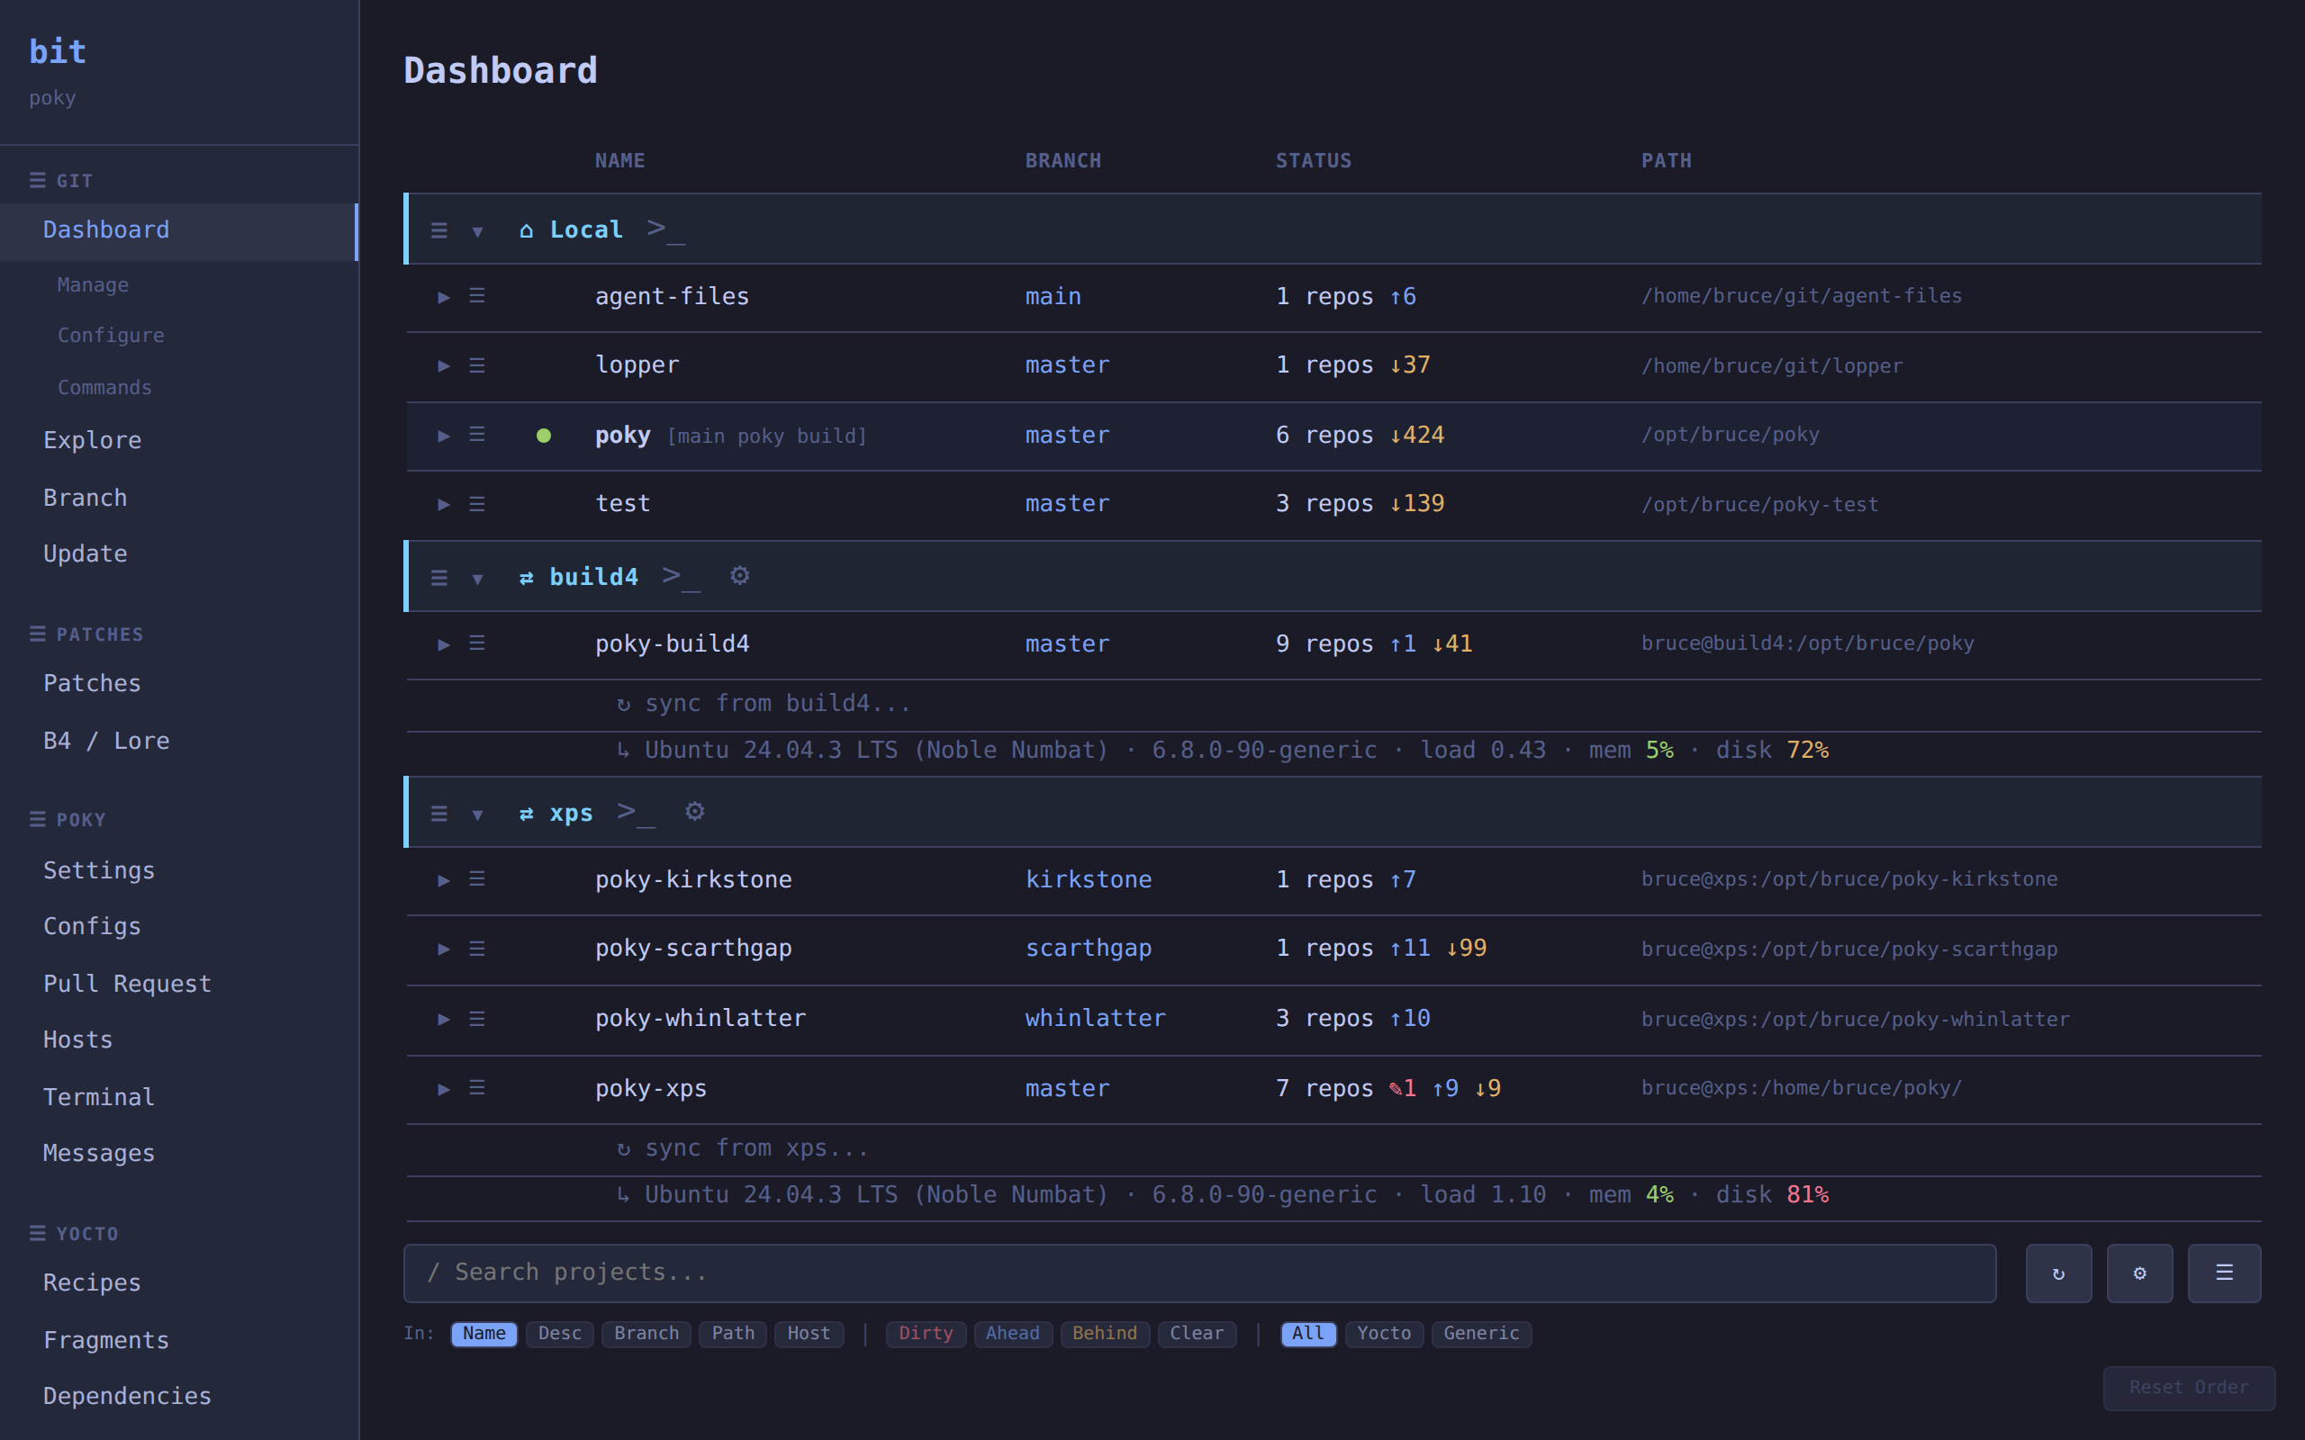Click path /opt/bruce/poky-test
The width and height of the screenshot is (2305, 1440).
tap(1759, 505)
